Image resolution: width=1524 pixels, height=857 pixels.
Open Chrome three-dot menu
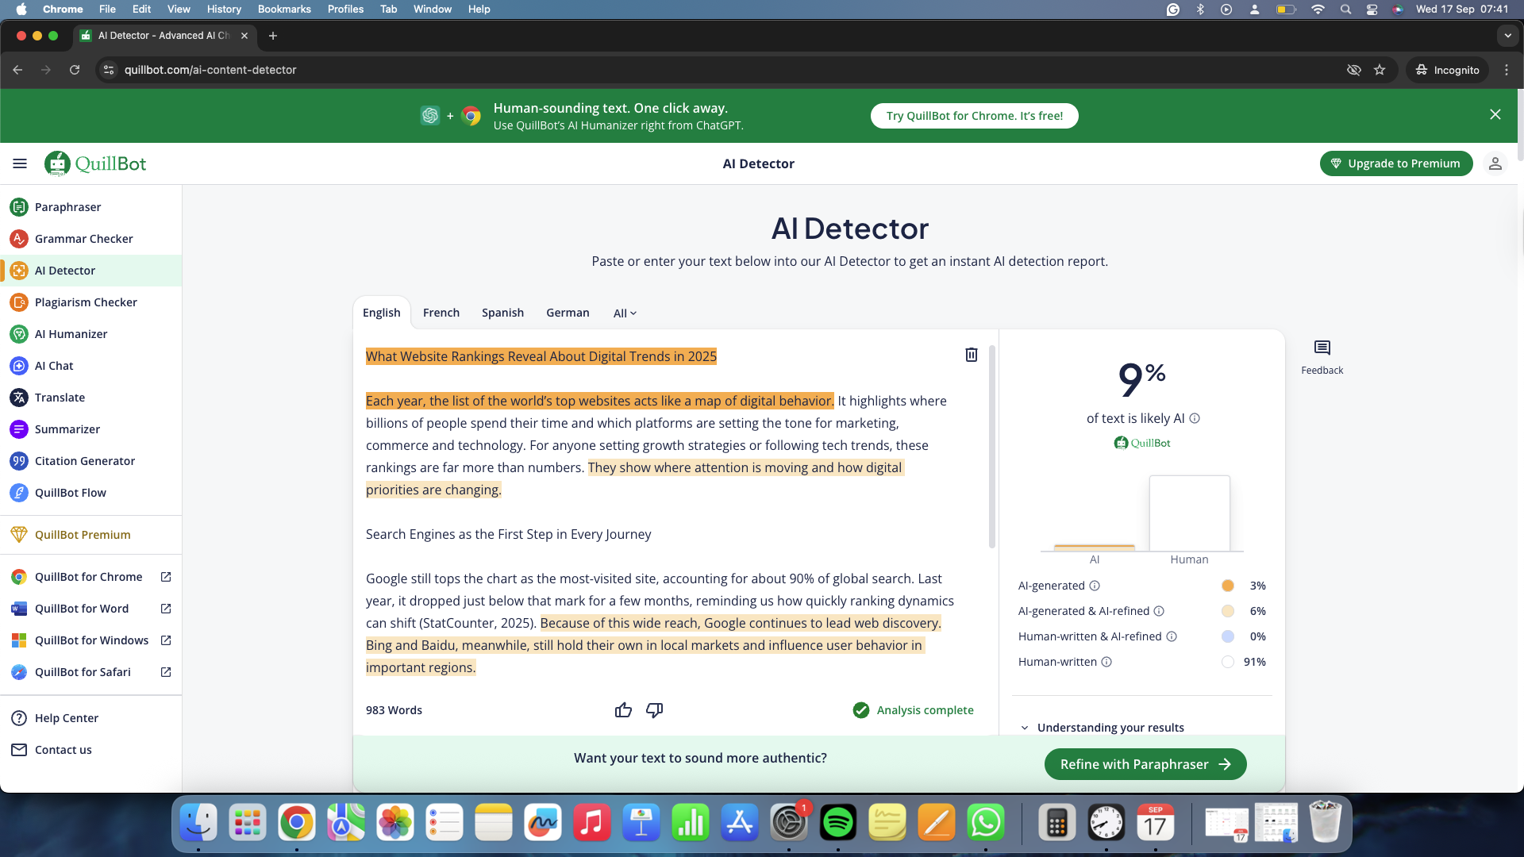(x=1507, y=70)
